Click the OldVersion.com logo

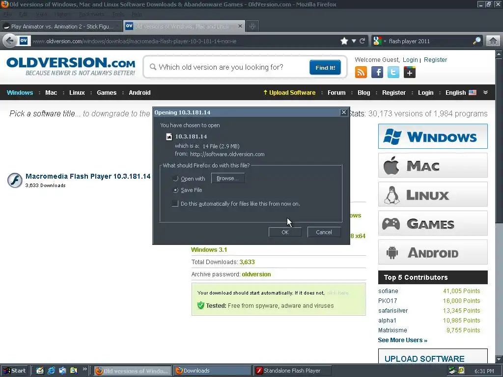coord(71,66)
